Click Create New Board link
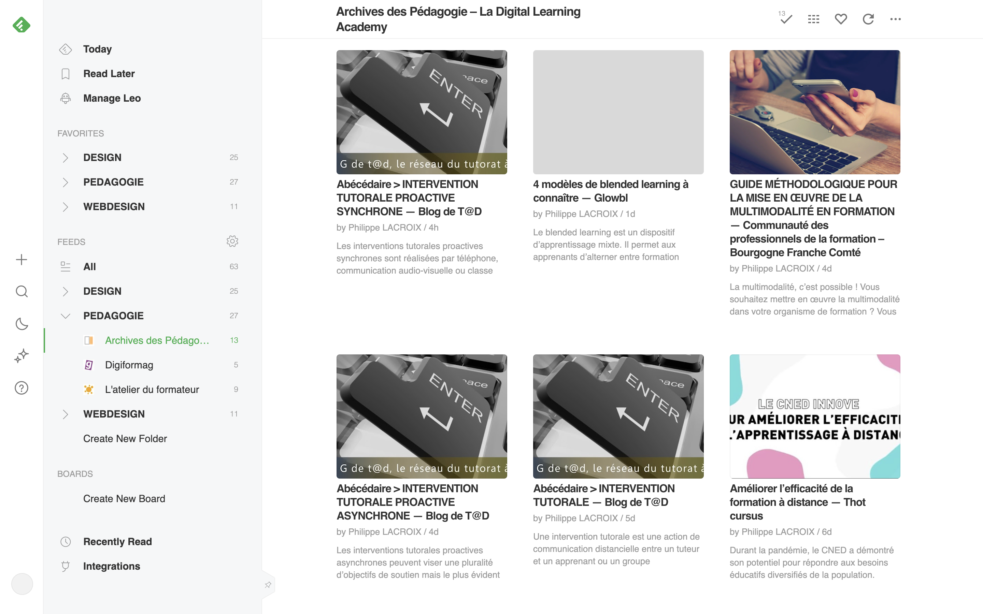 coord(124,499)
